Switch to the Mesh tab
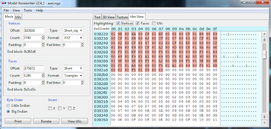This screenshot has height=129, width=271. [9, 16]
